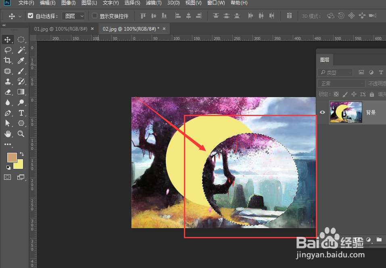The image size is (386, 268).
Task: Reset default foreground and background colors
Action: 8,168
